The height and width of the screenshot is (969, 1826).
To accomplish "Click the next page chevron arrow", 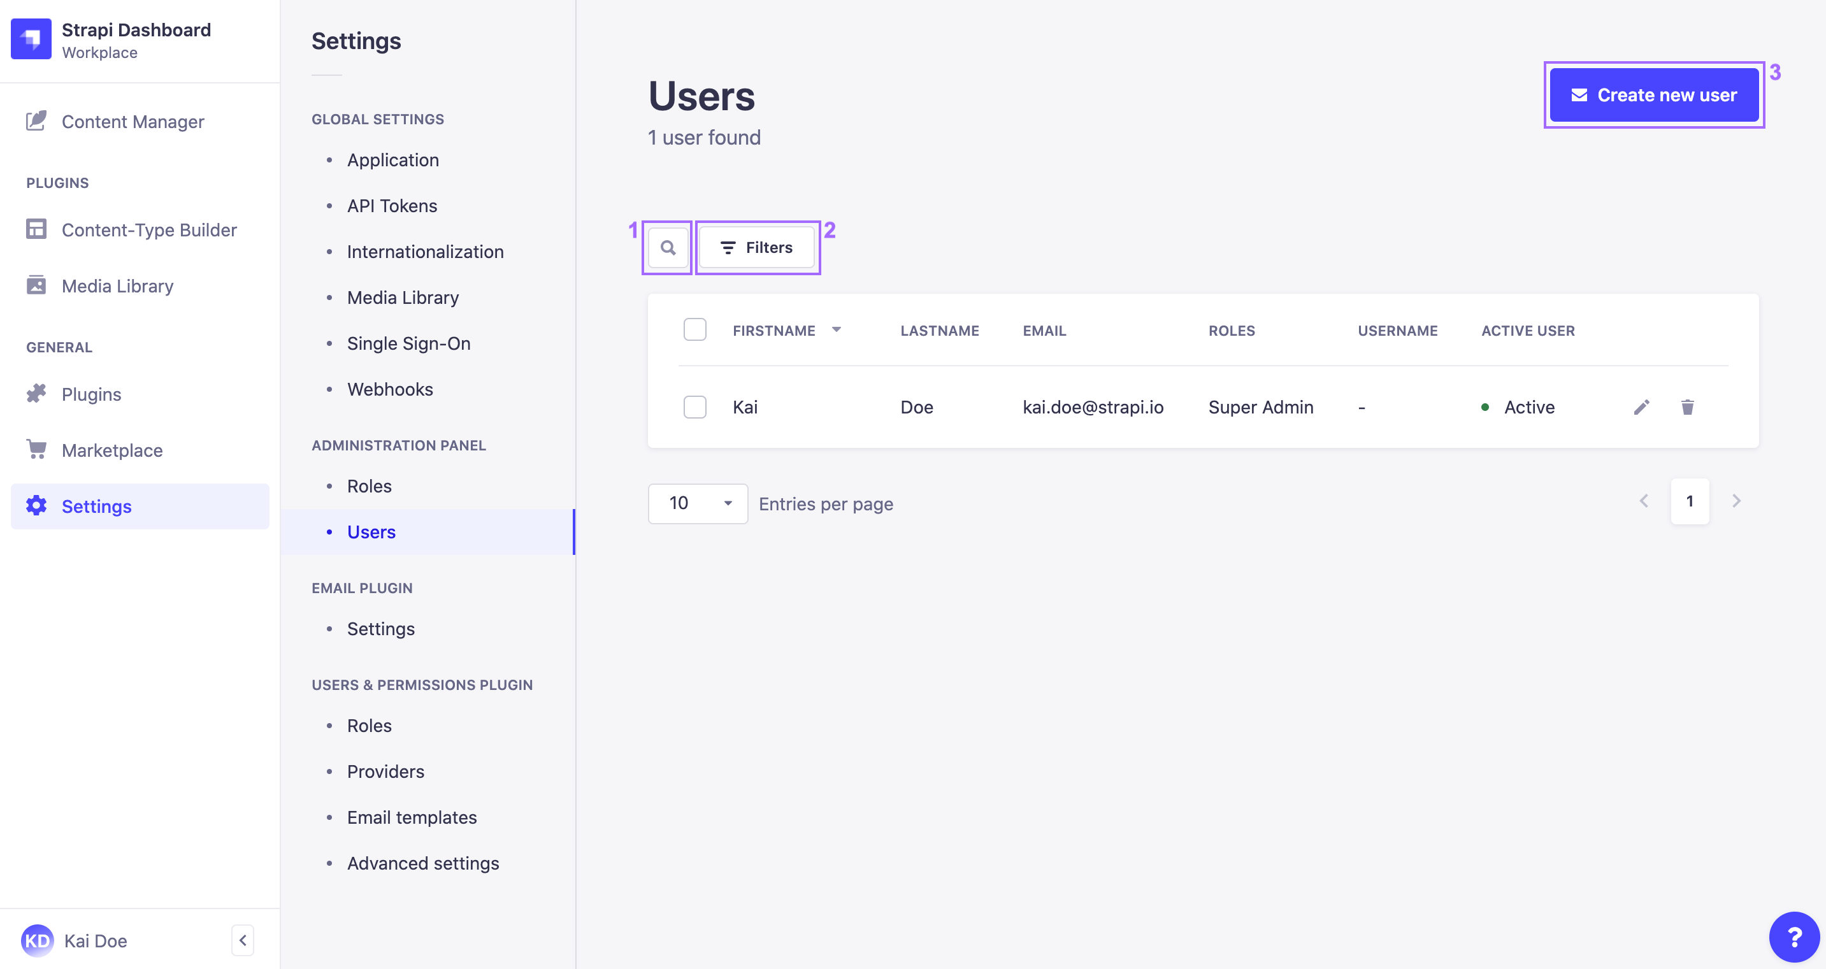I will tap(1736, 500).
